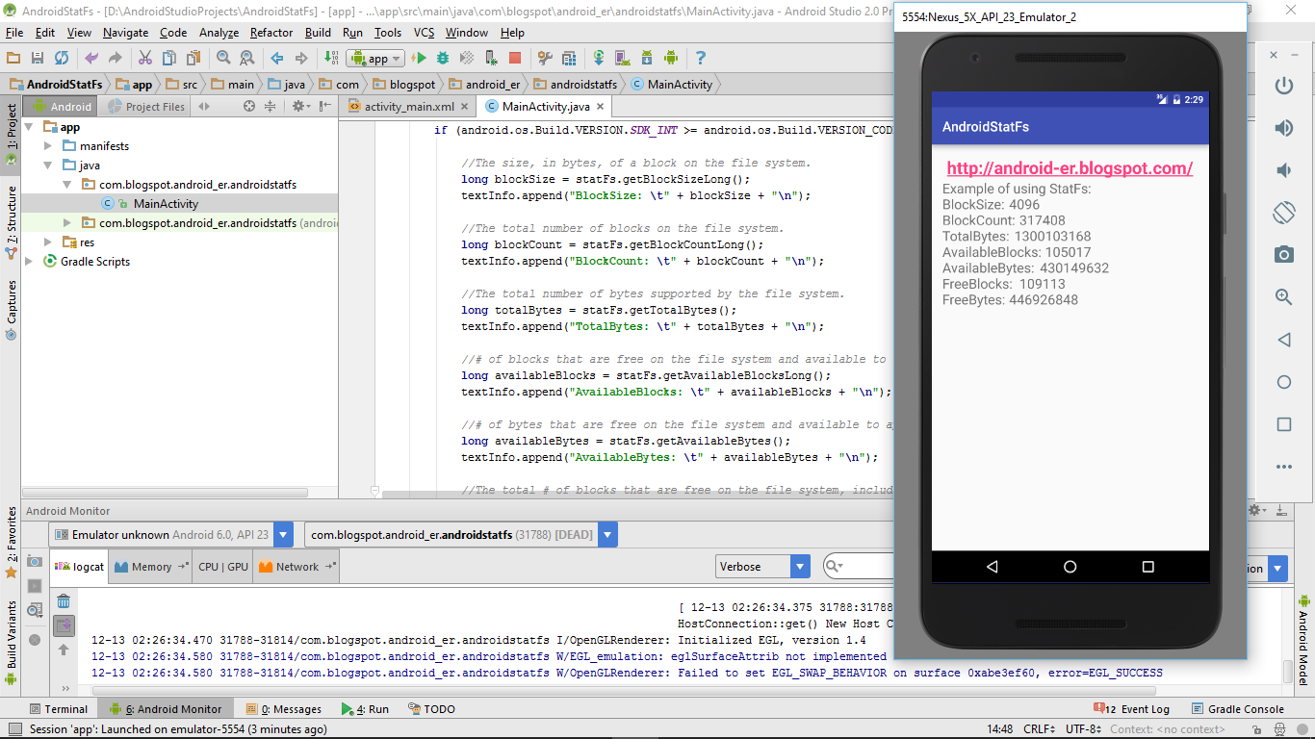Click the screen capture camera icon in Android Monitor
The height and width of the screenshot is (739, 1315).
[35, 562]
